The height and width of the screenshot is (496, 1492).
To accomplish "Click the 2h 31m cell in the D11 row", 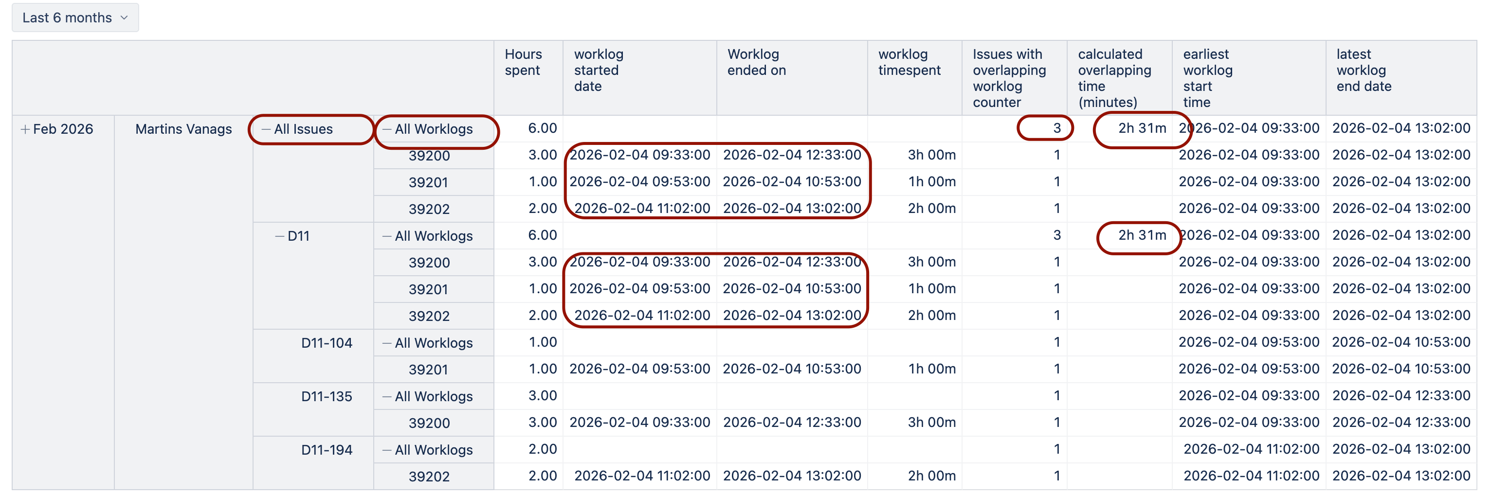I will click(x=1141, y=235).
